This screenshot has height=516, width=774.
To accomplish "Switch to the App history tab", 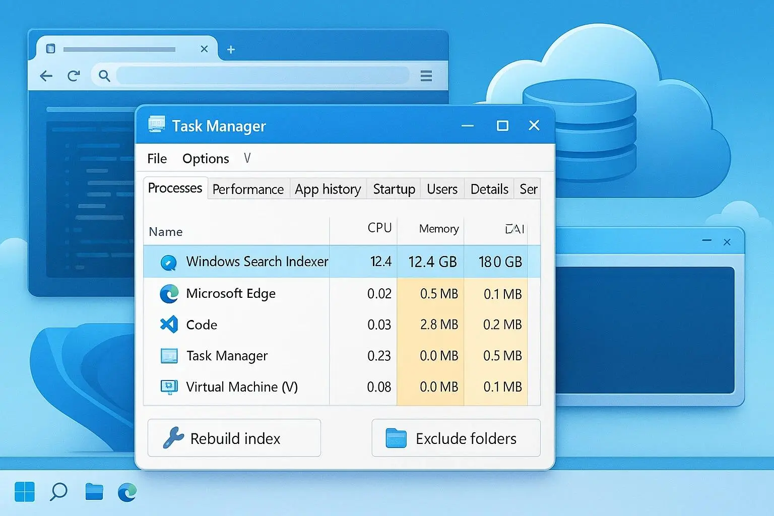I will point(328,189).
